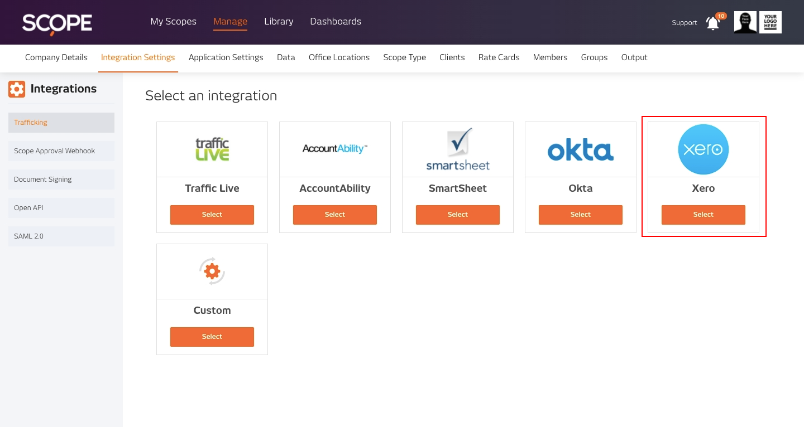804x427 pixels.
Task: Click the Xero logo circle
Action: [x=703, y=149]
